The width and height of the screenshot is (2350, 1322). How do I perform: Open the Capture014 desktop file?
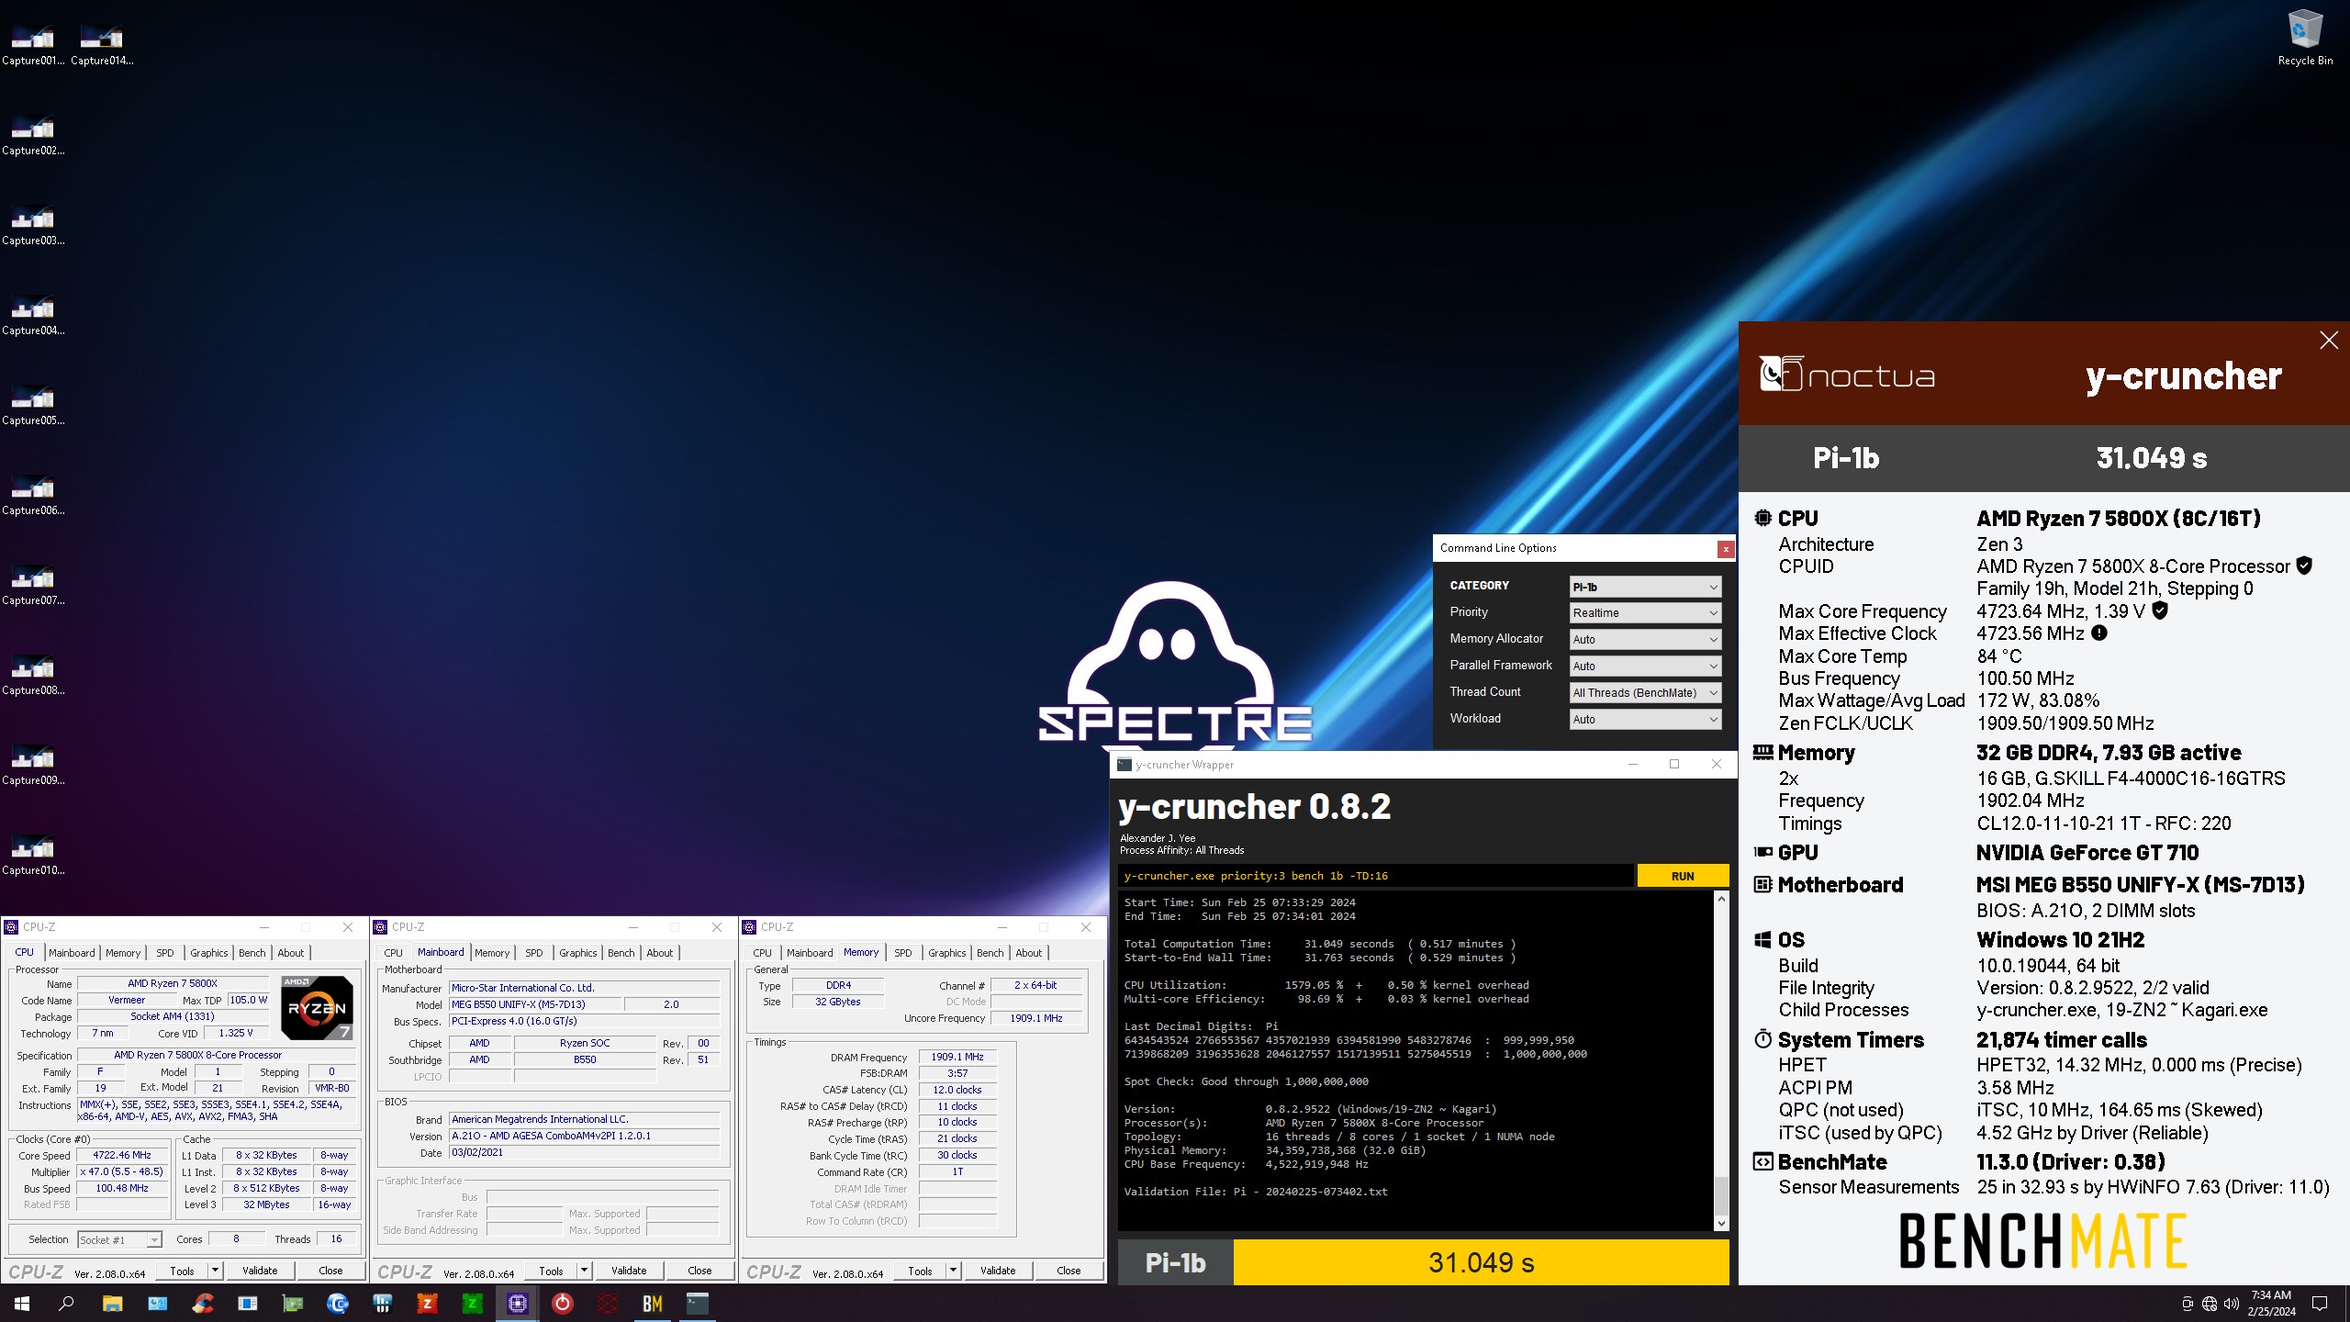point(102,44)
